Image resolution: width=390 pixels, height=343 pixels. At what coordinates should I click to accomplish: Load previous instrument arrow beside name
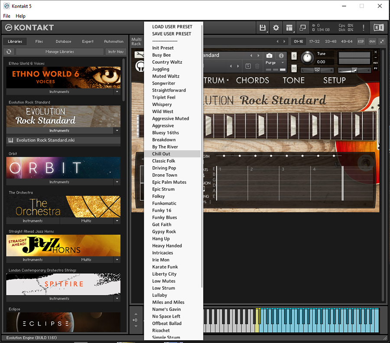tap(251, 56)
